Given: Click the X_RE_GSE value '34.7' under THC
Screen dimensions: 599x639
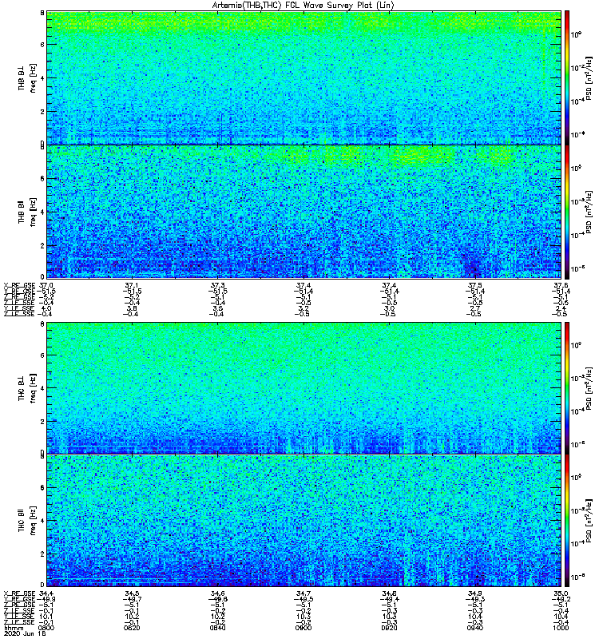Looking at the screenshot, I should pyautogui.click(x=303, y=593).
